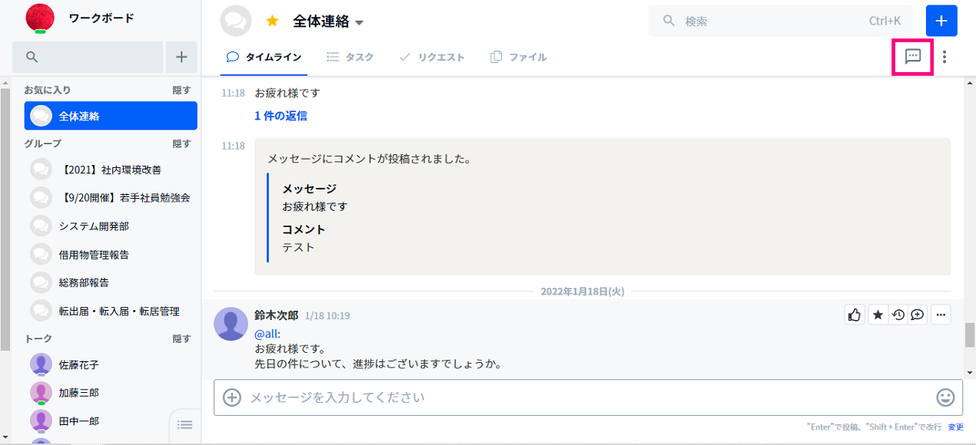This screenshot has height=445, width=976.
Task: Click the add comment bubble icon
Action: click(x=918, y=315)
